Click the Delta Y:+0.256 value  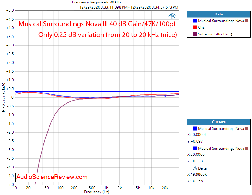point(195,181)
